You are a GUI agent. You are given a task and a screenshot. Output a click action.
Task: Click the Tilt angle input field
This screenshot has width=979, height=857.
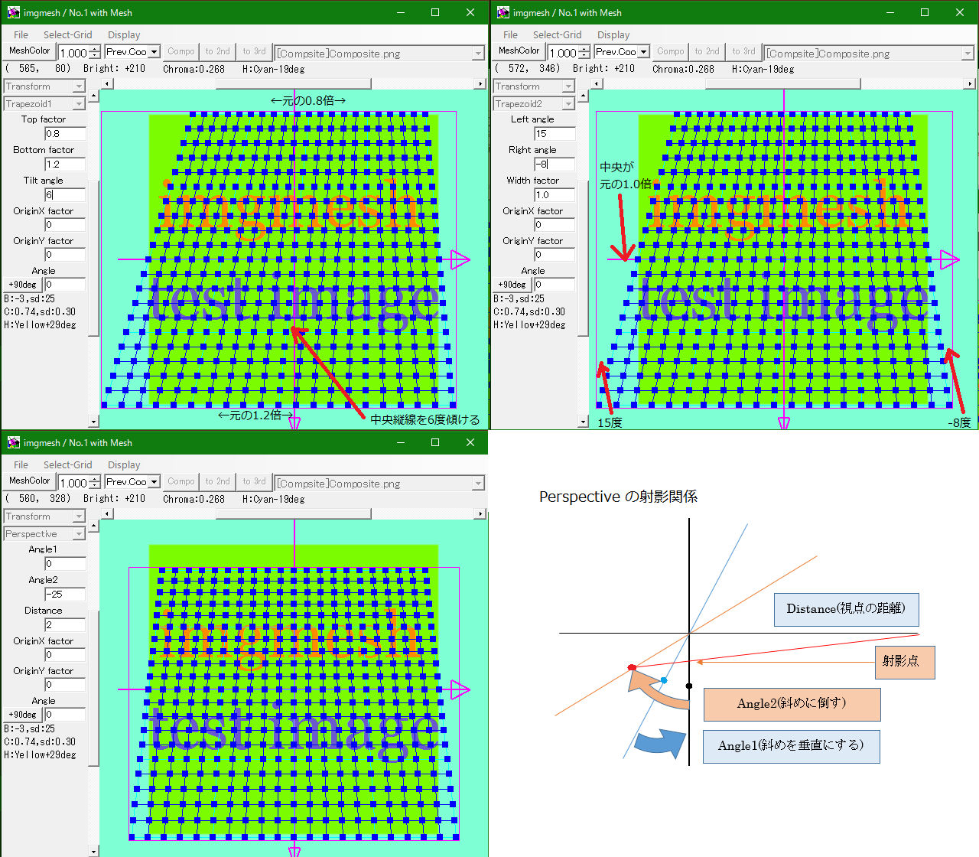64,195
